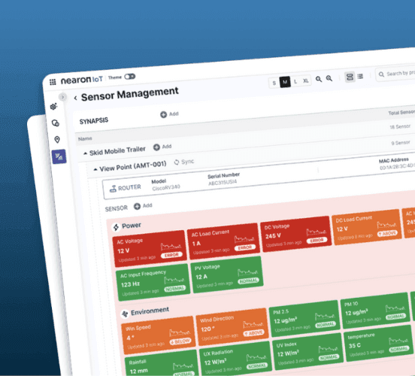Click NORMAL badge on AC Input Frequency
Image resolution: width=415 pixels, height=376 pixels.
pyautogui.click(x=175, y=289)
